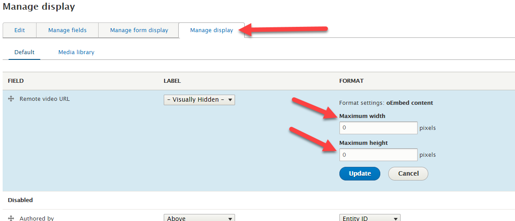Click the FORMAT column header

(x=351, y=81)
